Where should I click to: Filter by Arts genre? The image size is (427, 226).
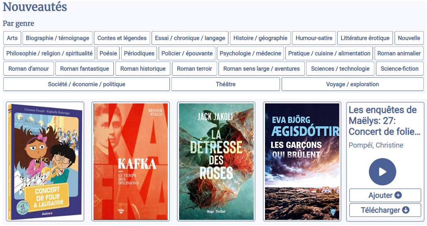12,38
